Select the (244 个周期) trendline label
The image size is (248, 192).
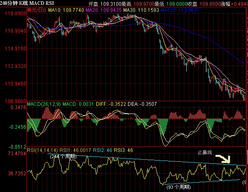pyautogui.click(x=63, y=157)
